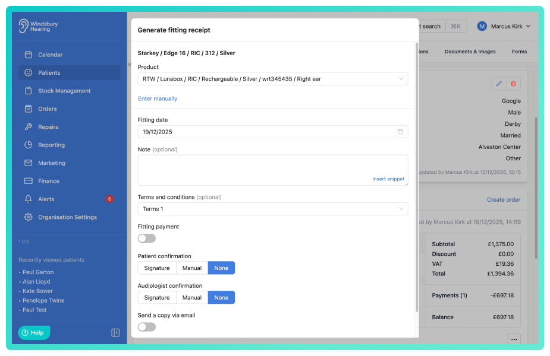Select Manual for Audiologist confirmation

click(192, 297)
